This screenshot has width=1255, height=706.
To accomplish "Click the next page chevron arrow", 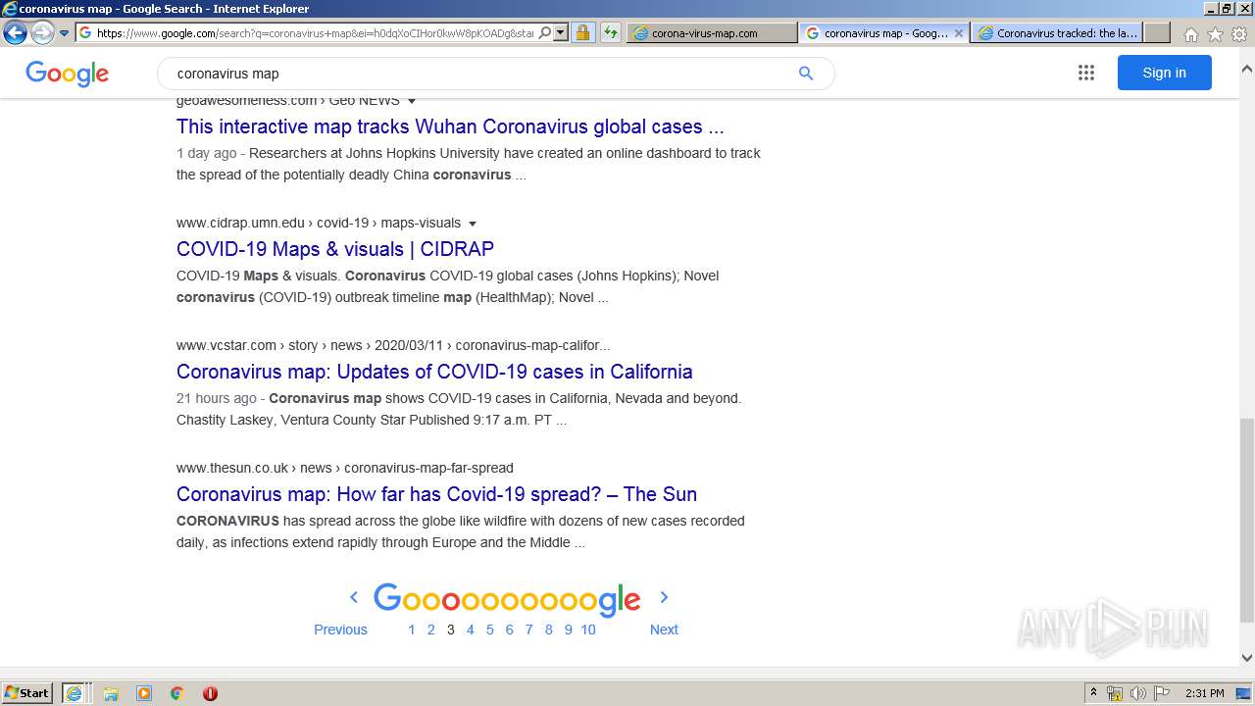I will 664,597.
